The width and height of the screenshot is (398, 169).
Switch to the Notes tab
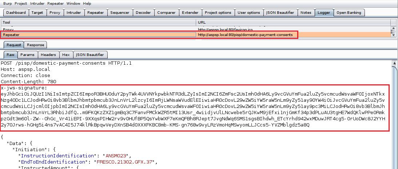[x=306, y=12]
